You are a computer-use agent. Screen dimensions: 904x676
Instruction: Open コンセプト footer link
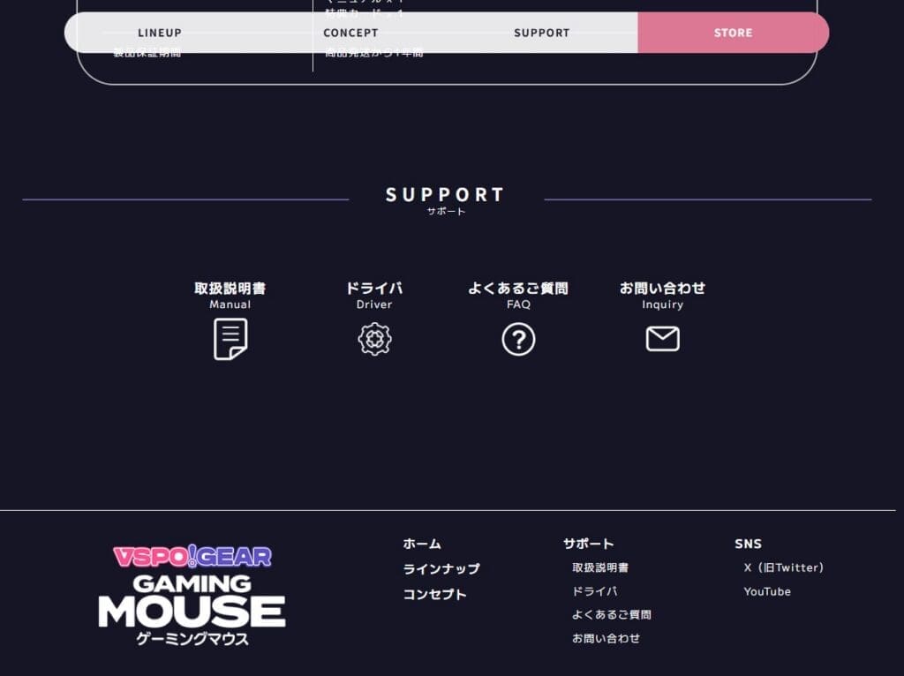coord(434,594)
